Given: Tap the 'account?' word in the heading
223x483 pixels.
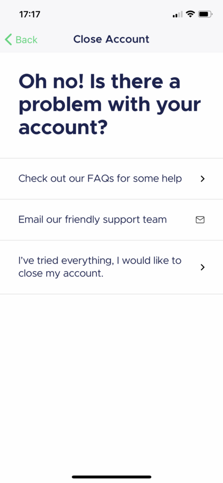Looking at the screenshot, I should (63, 127).
